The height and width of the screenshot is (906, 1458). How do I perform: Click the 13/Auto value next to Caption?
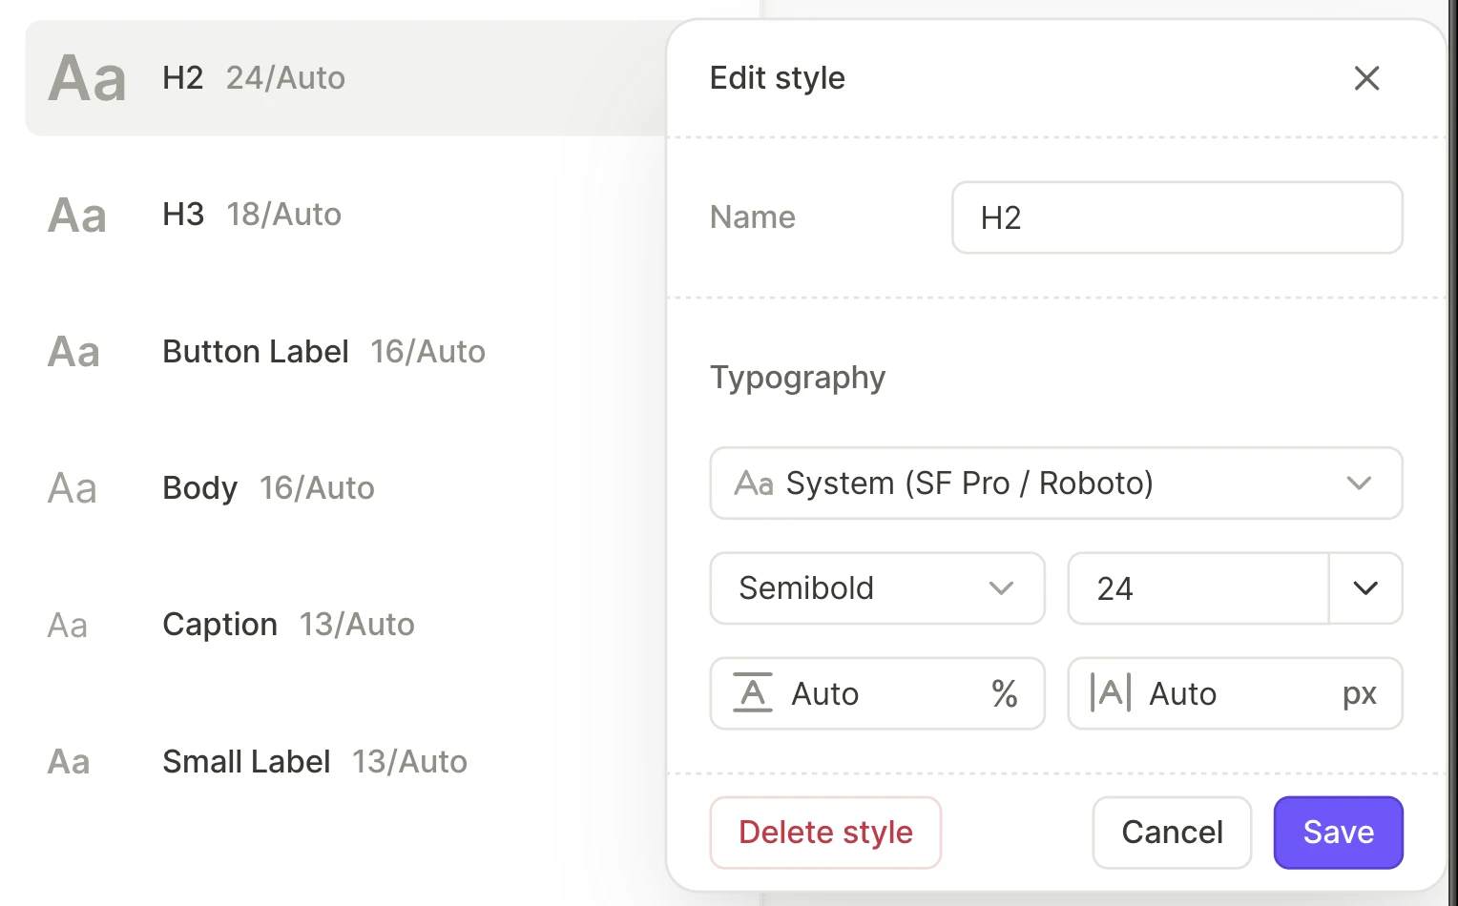coord(357,625)
